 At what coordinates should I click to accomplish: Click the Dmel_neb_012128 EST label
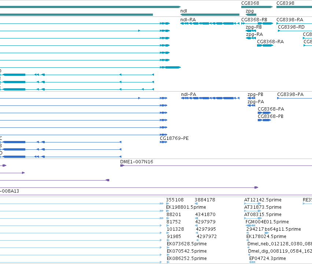pos(280,244)
